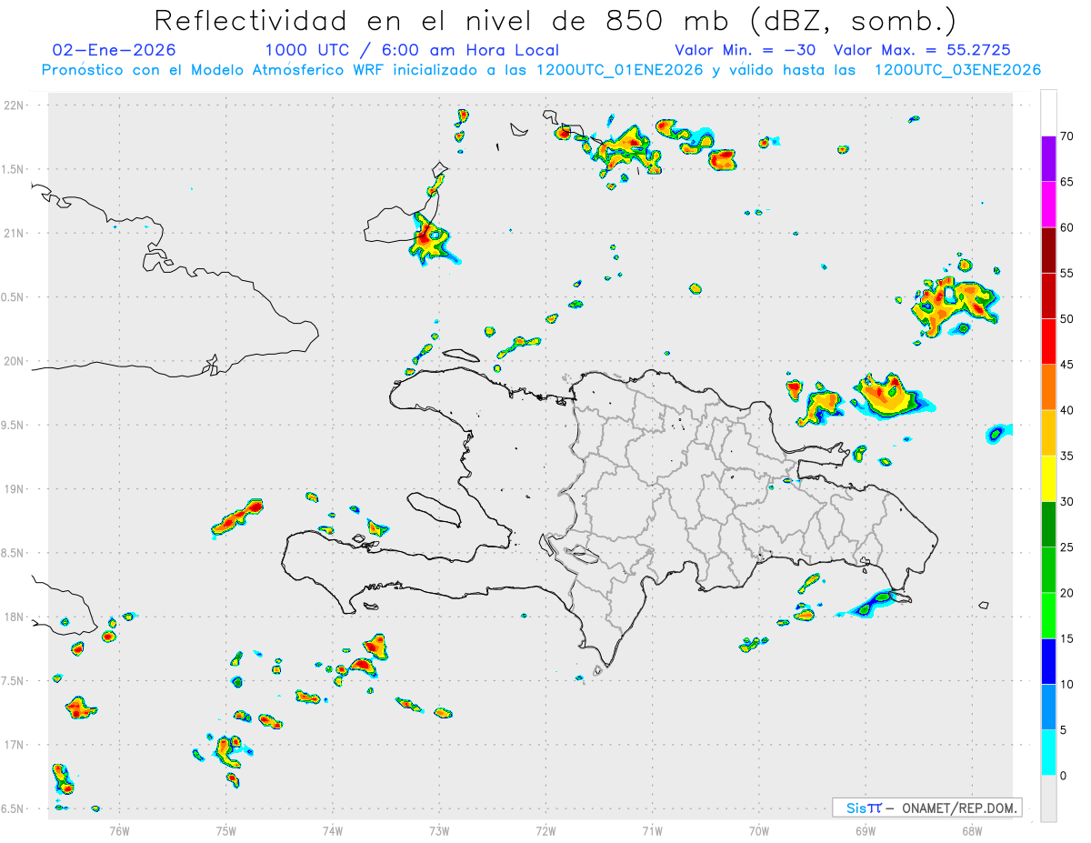Image resolution: width=1091 pixels, height=843 pixels.
Task: Click the 'Pronóstico con el Modelo Atmosférico WRF' line
Action: (x=542, y=70)
